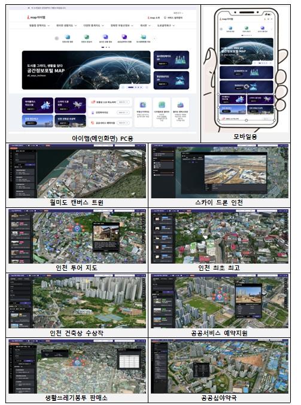Image resolution: width=301 pixels, height=405 pixels.
Task: Click the city icon on 월미도 캔버스트윈 card
Action: 180,105
